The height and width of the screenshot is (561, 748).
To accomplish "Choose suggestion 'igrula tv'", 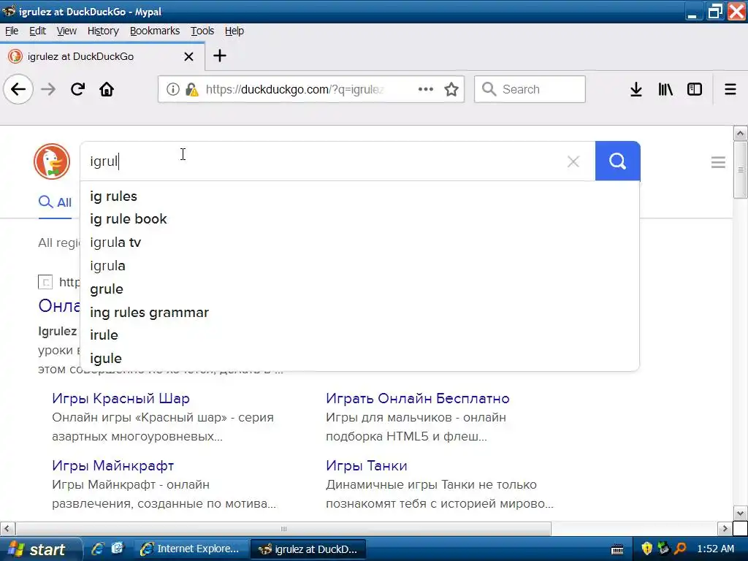I will click(360, 243).
